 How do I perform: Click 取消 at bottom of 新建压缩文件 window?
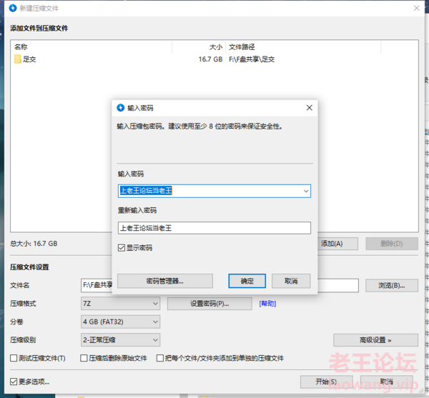[386, 382]
